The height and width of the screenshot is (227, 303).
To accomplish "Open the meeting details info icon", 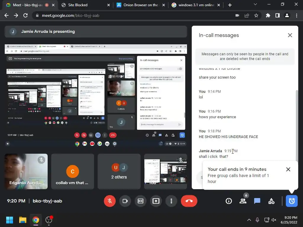I will (229, 201).
